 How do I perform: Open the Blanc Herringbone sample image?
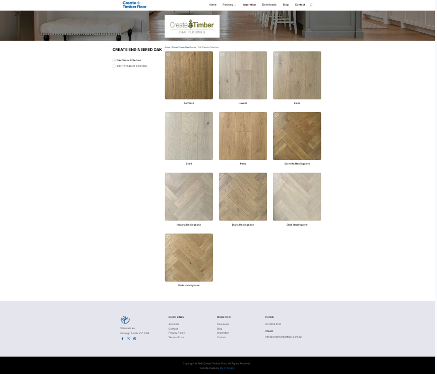pyautogui.click(x=243, y=197)
